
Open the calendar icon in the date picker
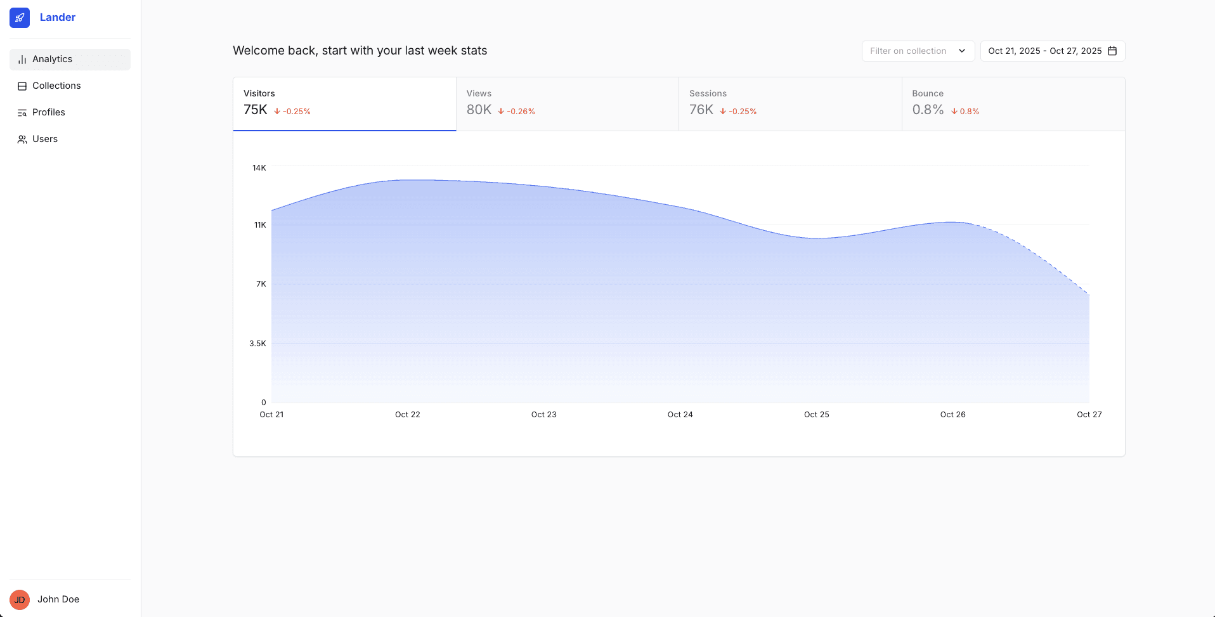(1113, 51)
